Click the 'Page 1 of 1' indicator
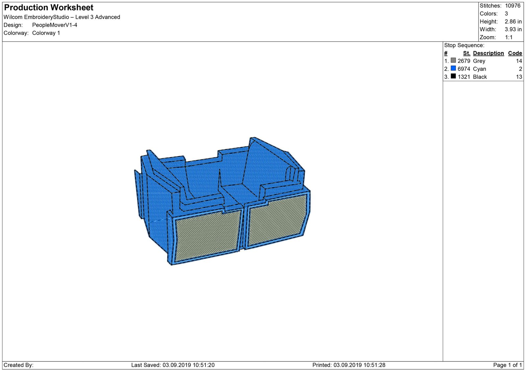The height and width of the screenshot is (370, 526). click(508, 365)
